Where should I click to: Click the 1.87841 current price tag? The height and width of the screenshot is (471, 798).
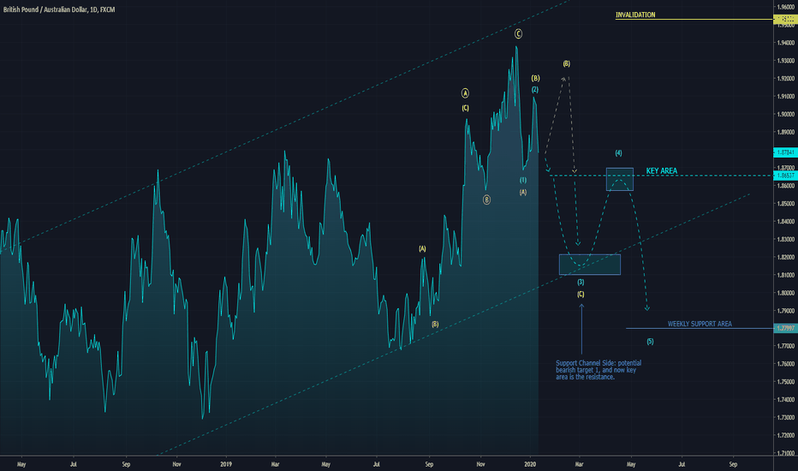click(x=783, y=152)
